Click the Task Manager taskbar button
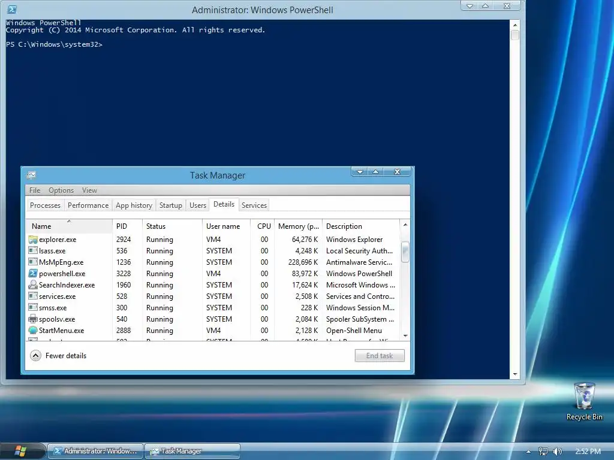 click(x=192, y=451)
